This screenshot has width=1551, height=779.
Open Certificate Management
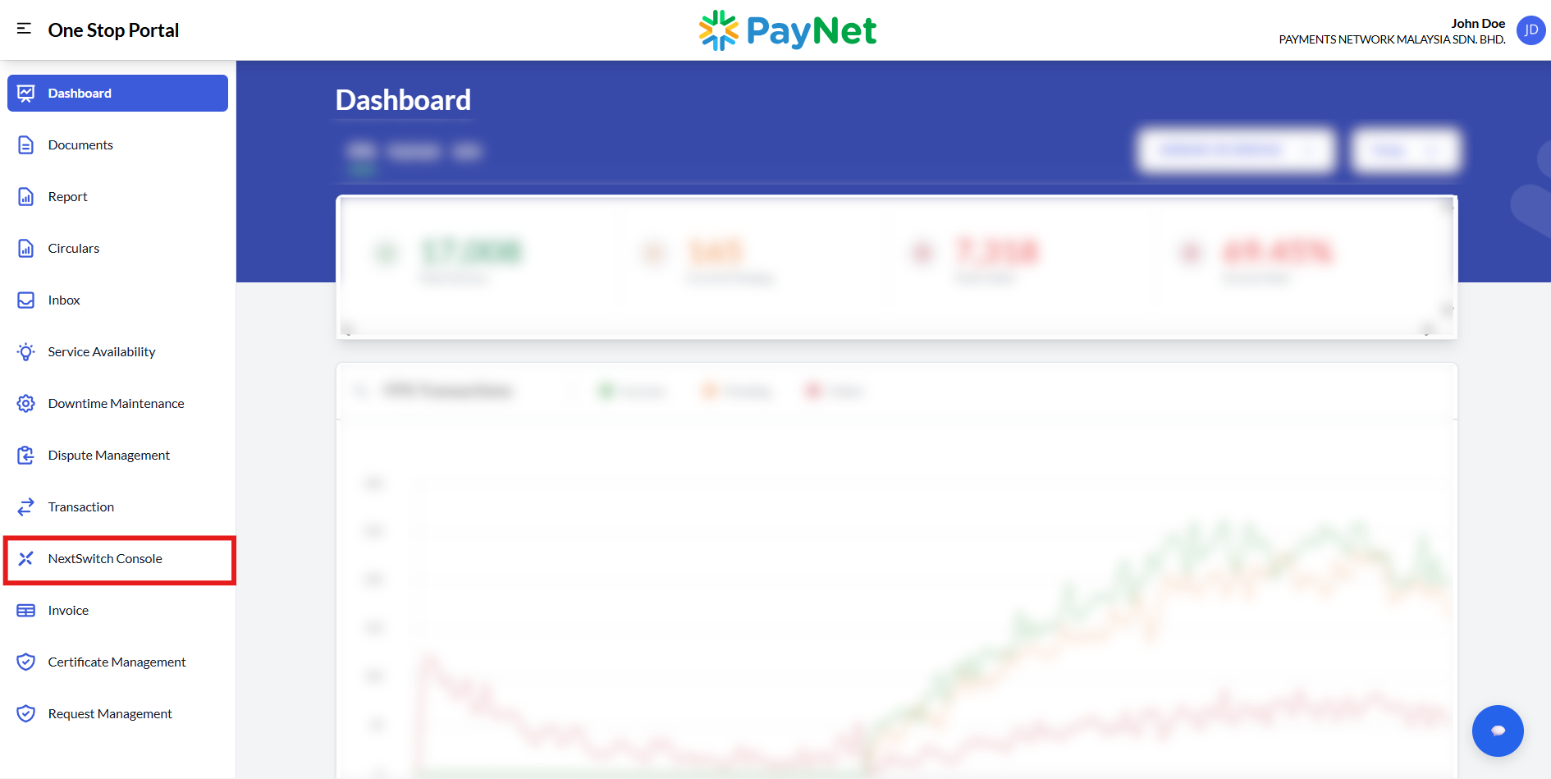point(117,662)
